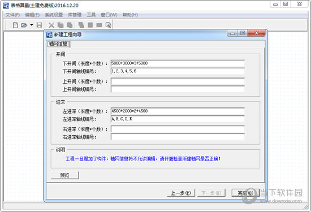Click the blue 工程一旦增加了构件 notice text
311x212 pixels.
point(143,159)
